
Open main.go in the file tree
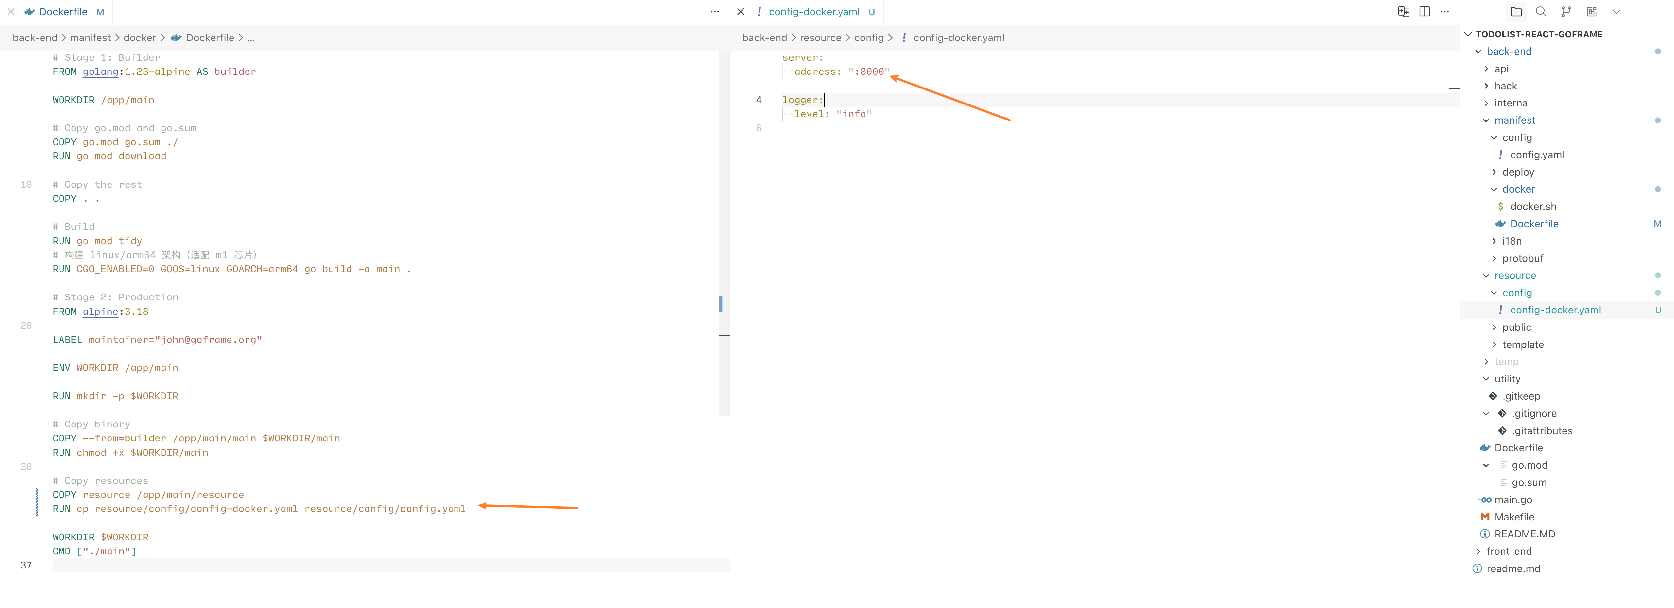[1513, 500]
